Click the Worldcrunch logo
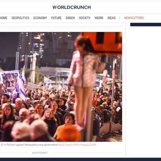161x161 pixels. click(x=71, y=7)
